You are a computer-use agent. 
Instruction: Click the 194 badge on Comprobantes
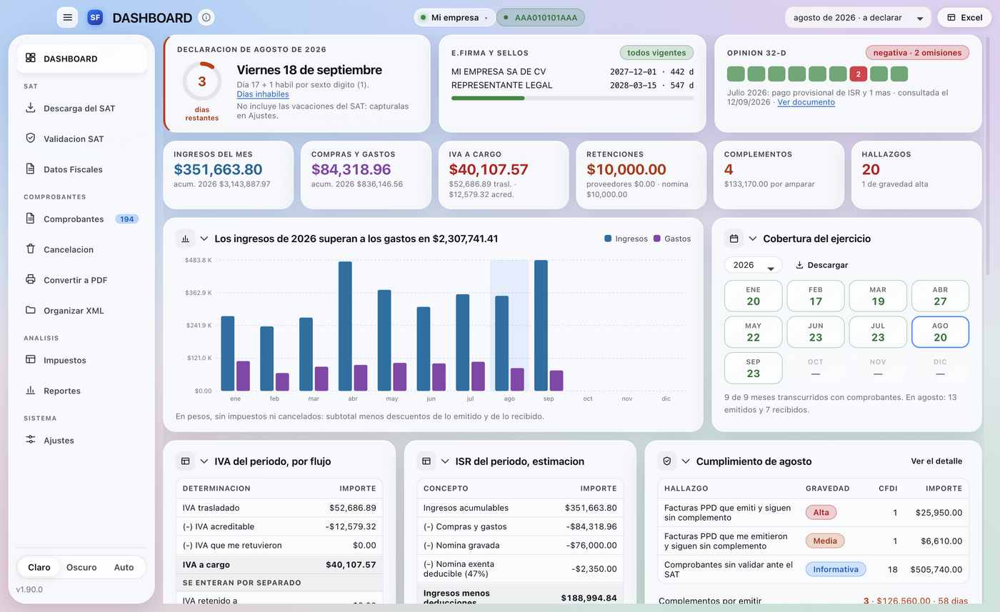[x=127, y=219]
